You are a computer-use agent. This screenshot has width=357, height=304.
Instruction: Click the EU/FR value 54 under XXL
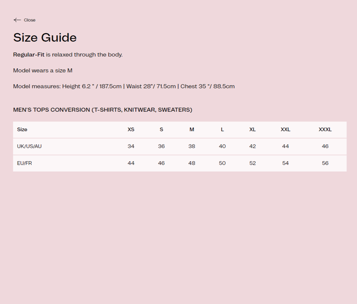[285, 163]
